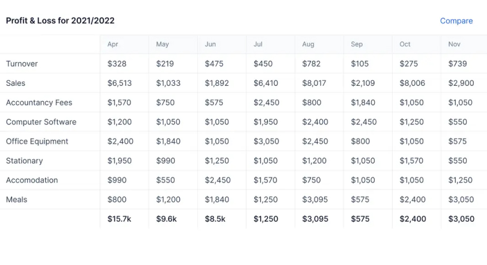487x265 pixels.
Task: Choose the Jul column header
Action: click(258, 44)
